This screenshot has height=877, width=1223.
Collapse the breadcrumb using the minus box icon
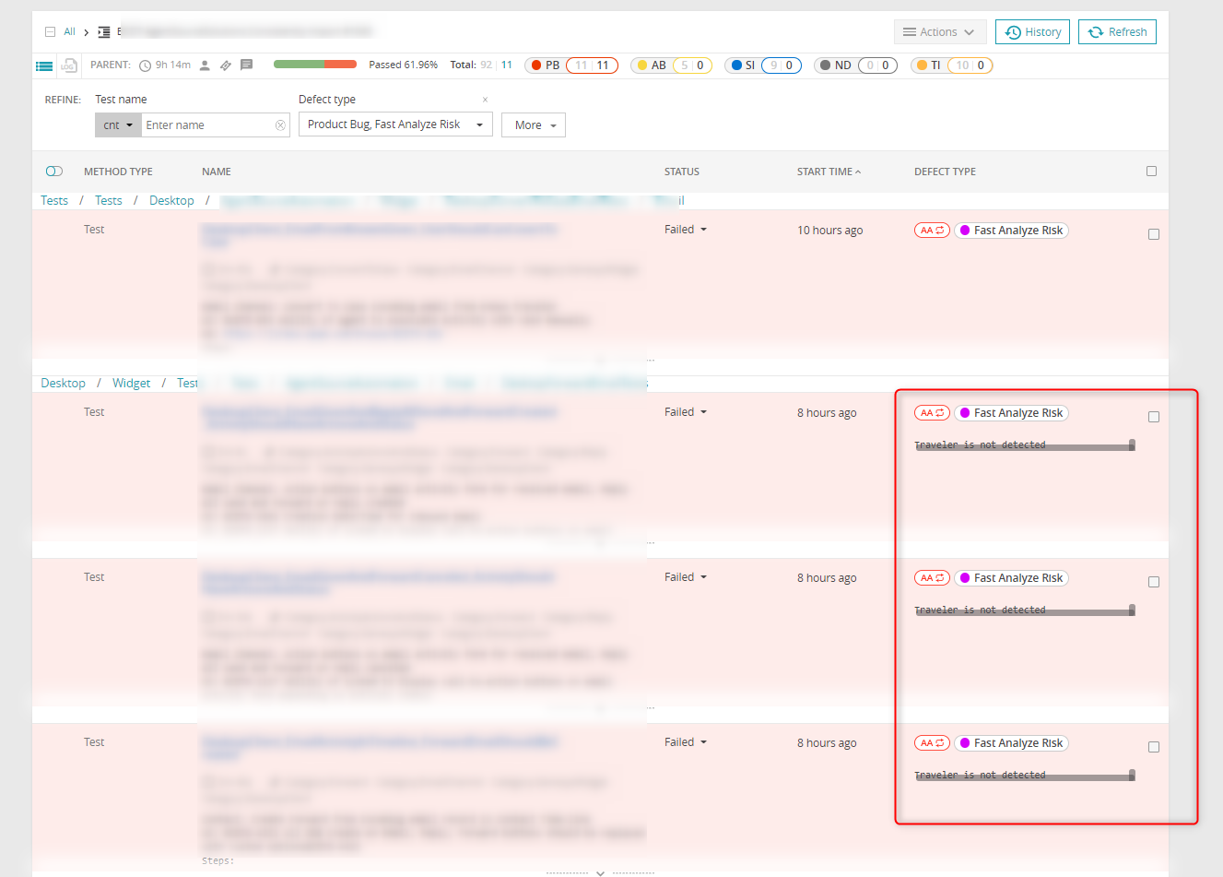(50, 32)
